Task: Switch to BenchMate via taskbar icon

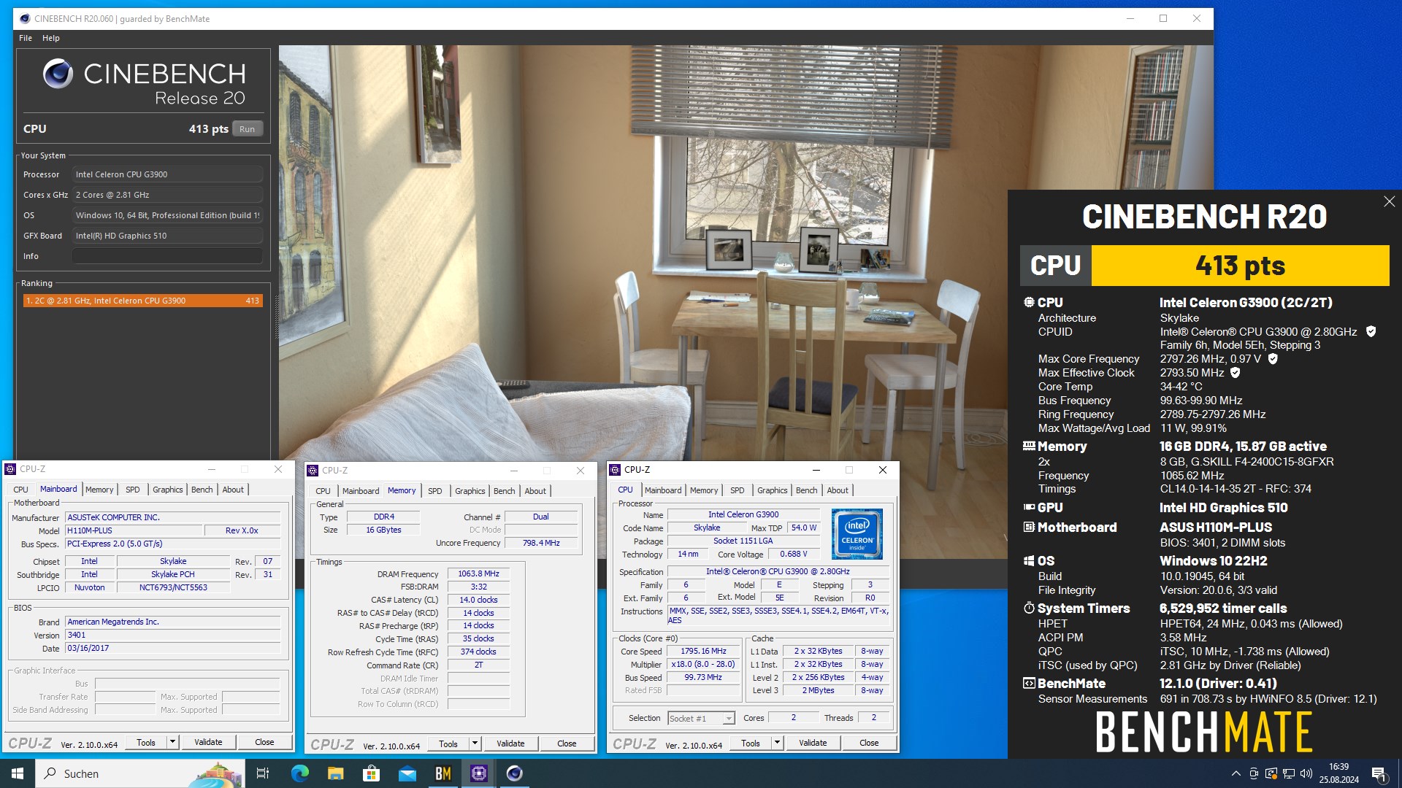Action: pyautogui.click(x=443, y=773)
